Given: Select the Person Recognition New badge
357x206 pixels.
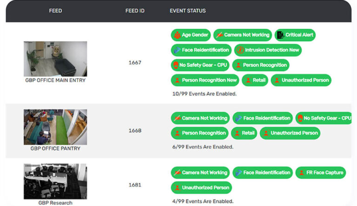Looking at the screenshot, I should click(x=205, y=80).
